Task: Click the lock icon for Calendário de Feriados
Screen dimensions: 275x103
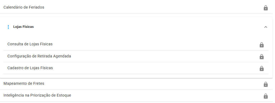Action: click(x=266, y=8)
